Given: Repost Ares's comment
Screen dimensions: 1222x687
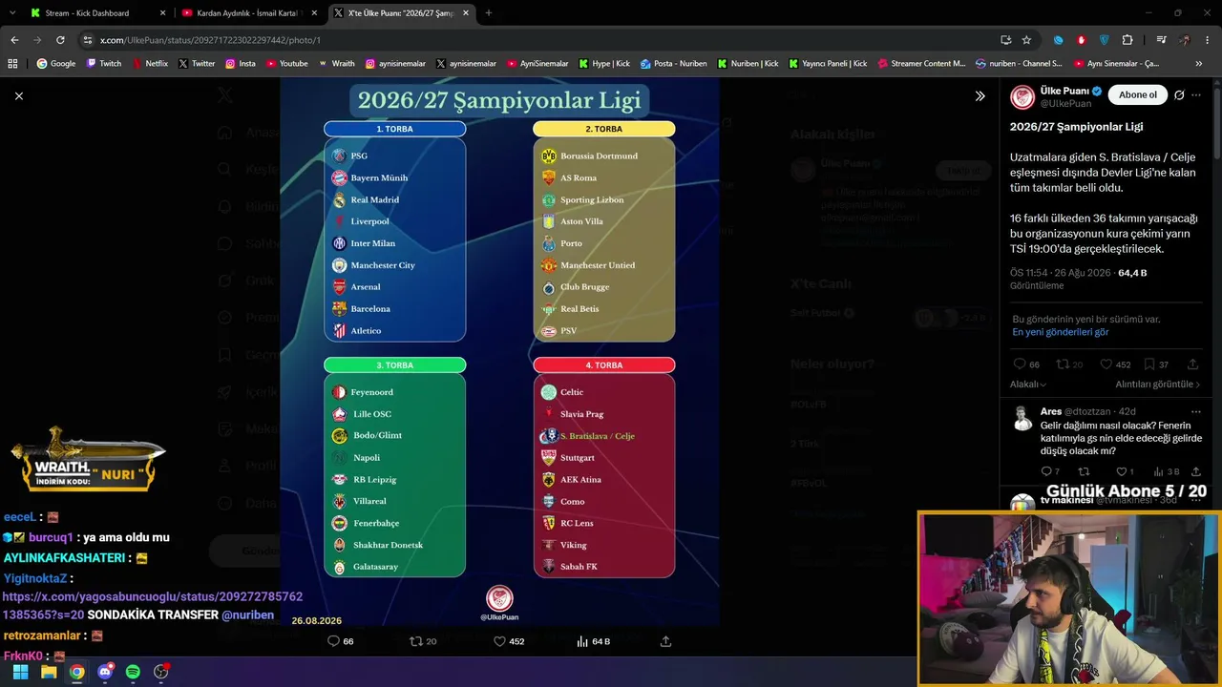Looking at the screenshot, I should (x=1084, y=471).
